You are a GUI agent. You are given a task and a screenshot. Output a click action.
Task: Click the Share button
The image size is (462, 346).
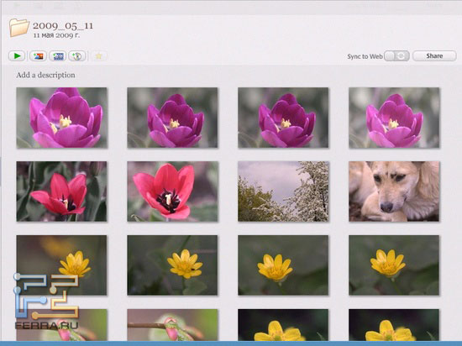coord(434,56)
